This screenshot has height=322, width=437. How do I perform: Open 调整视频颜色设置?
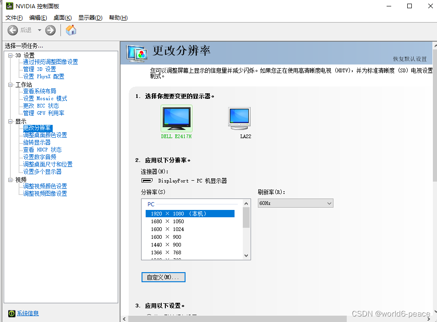point(45,186)
